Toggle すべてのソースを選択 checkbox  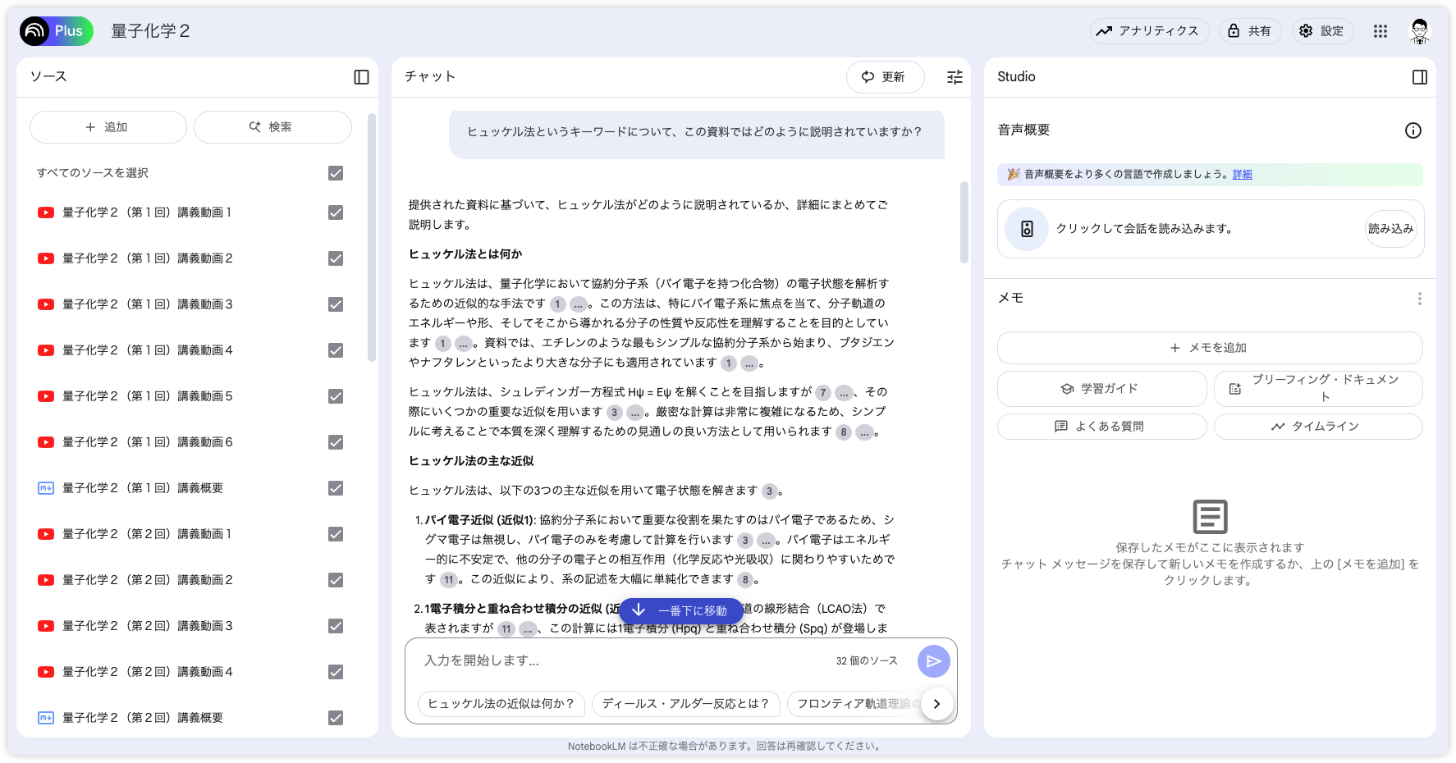tap(336, 173)
